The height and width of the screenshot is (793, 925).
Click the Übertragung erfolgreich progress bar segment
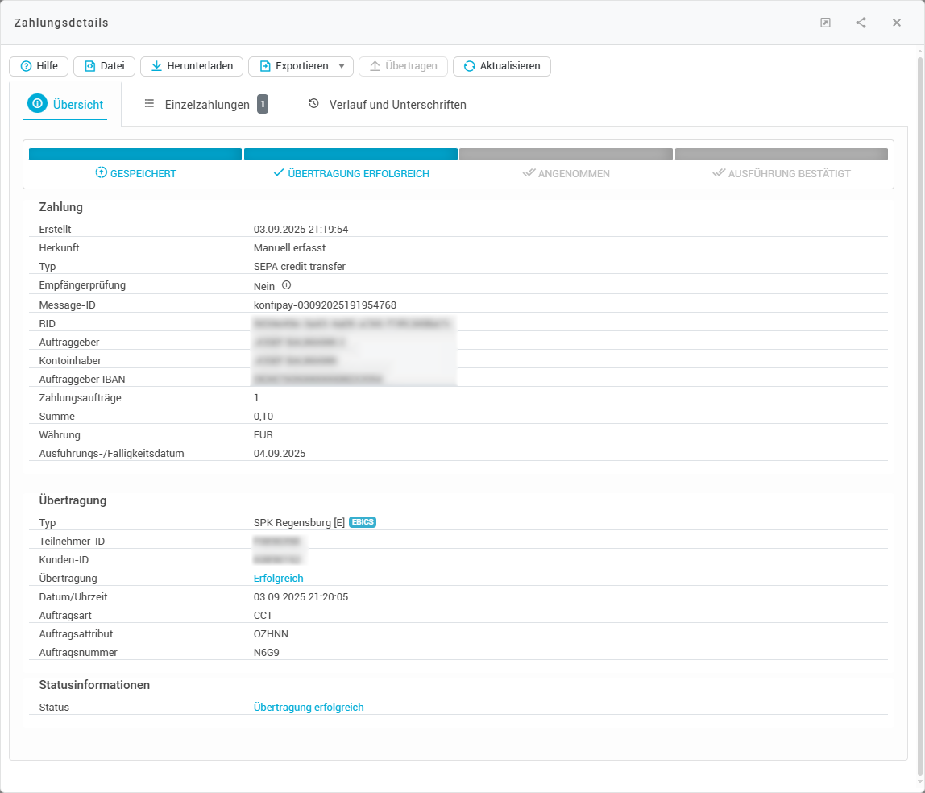pyautogui.click(x=351, y=154)
